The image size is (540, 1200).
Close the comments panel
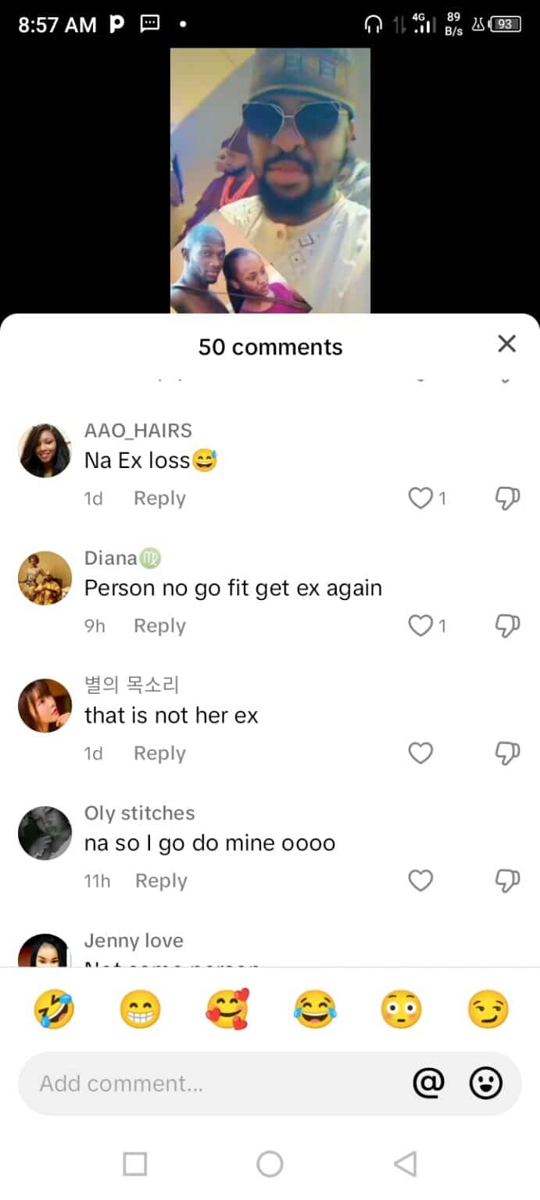click(x=506, y=344)
